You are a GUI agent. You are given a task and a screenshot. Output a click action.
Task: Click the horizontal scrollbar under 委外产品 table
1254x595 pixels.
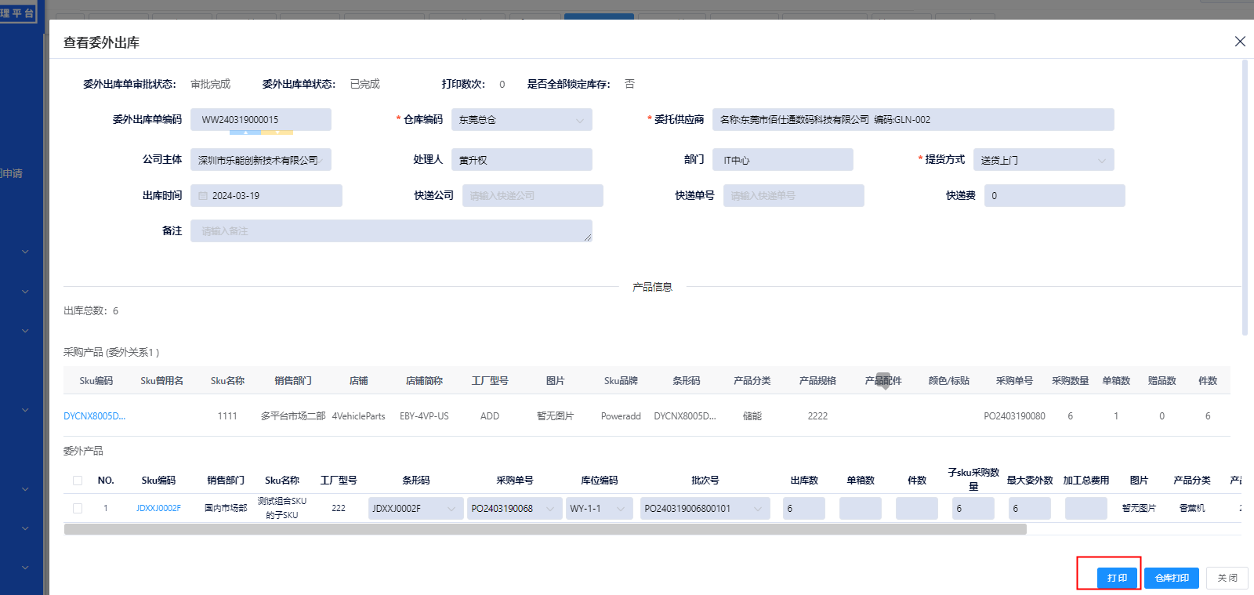(x=545, y=530)
